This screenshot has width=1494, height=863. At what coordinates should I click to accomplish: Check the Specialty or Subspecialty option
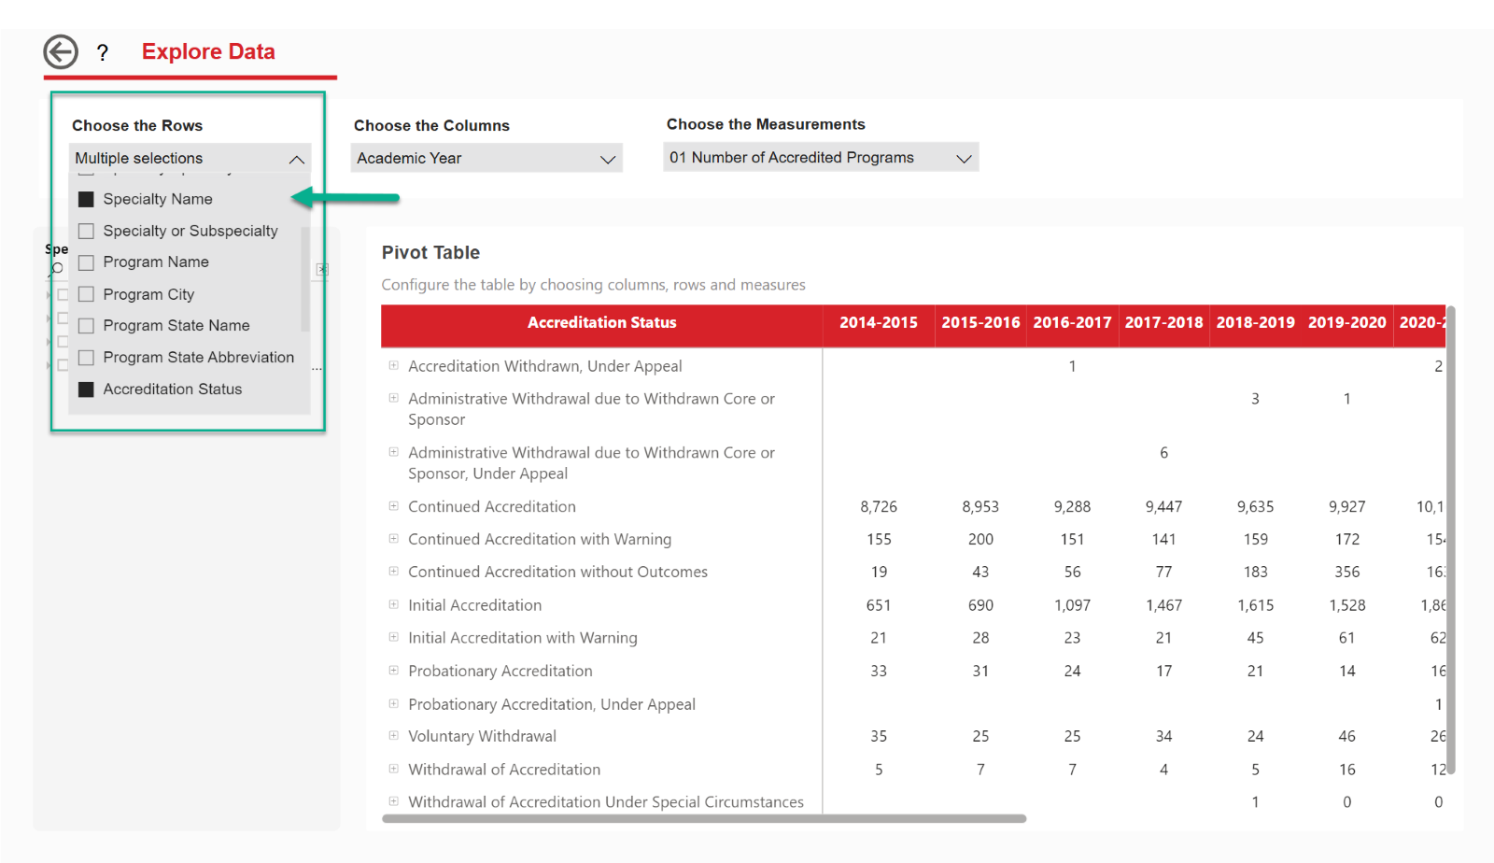click(x=86, y=231)
